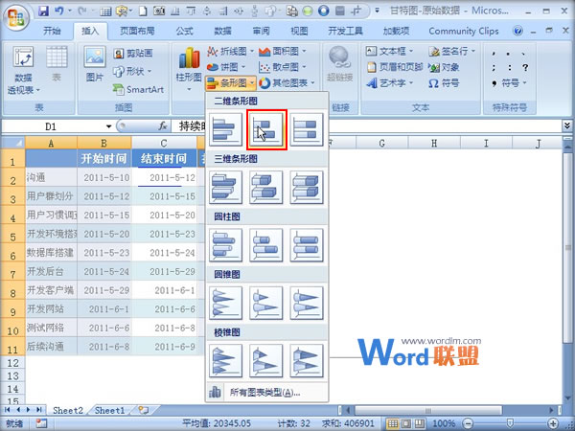Screen dimensions: 575x431
Task: Switch to Page Layout view in status bar
Action: click(x=406, y=424)
